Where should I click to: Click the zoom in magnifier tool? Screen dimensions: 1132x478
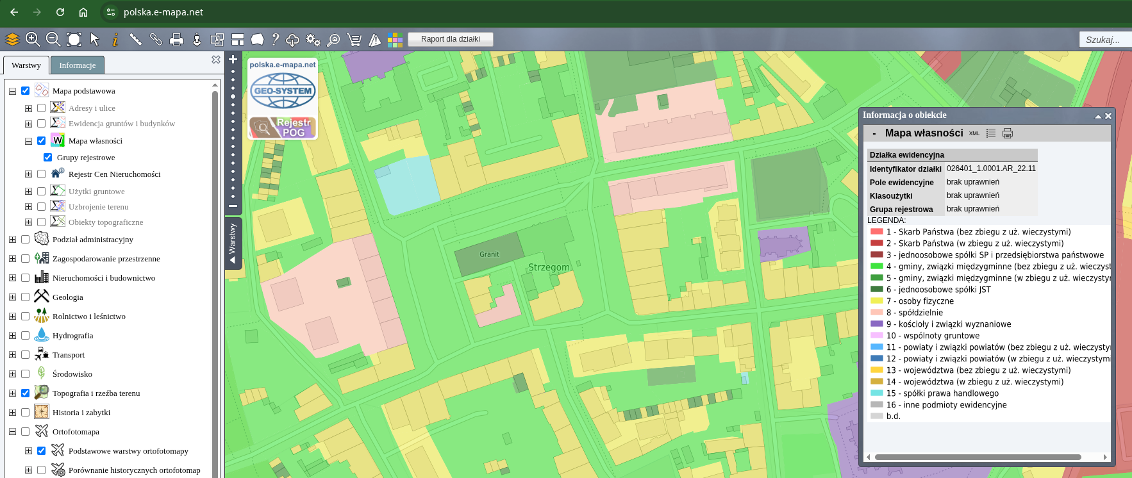33,40
